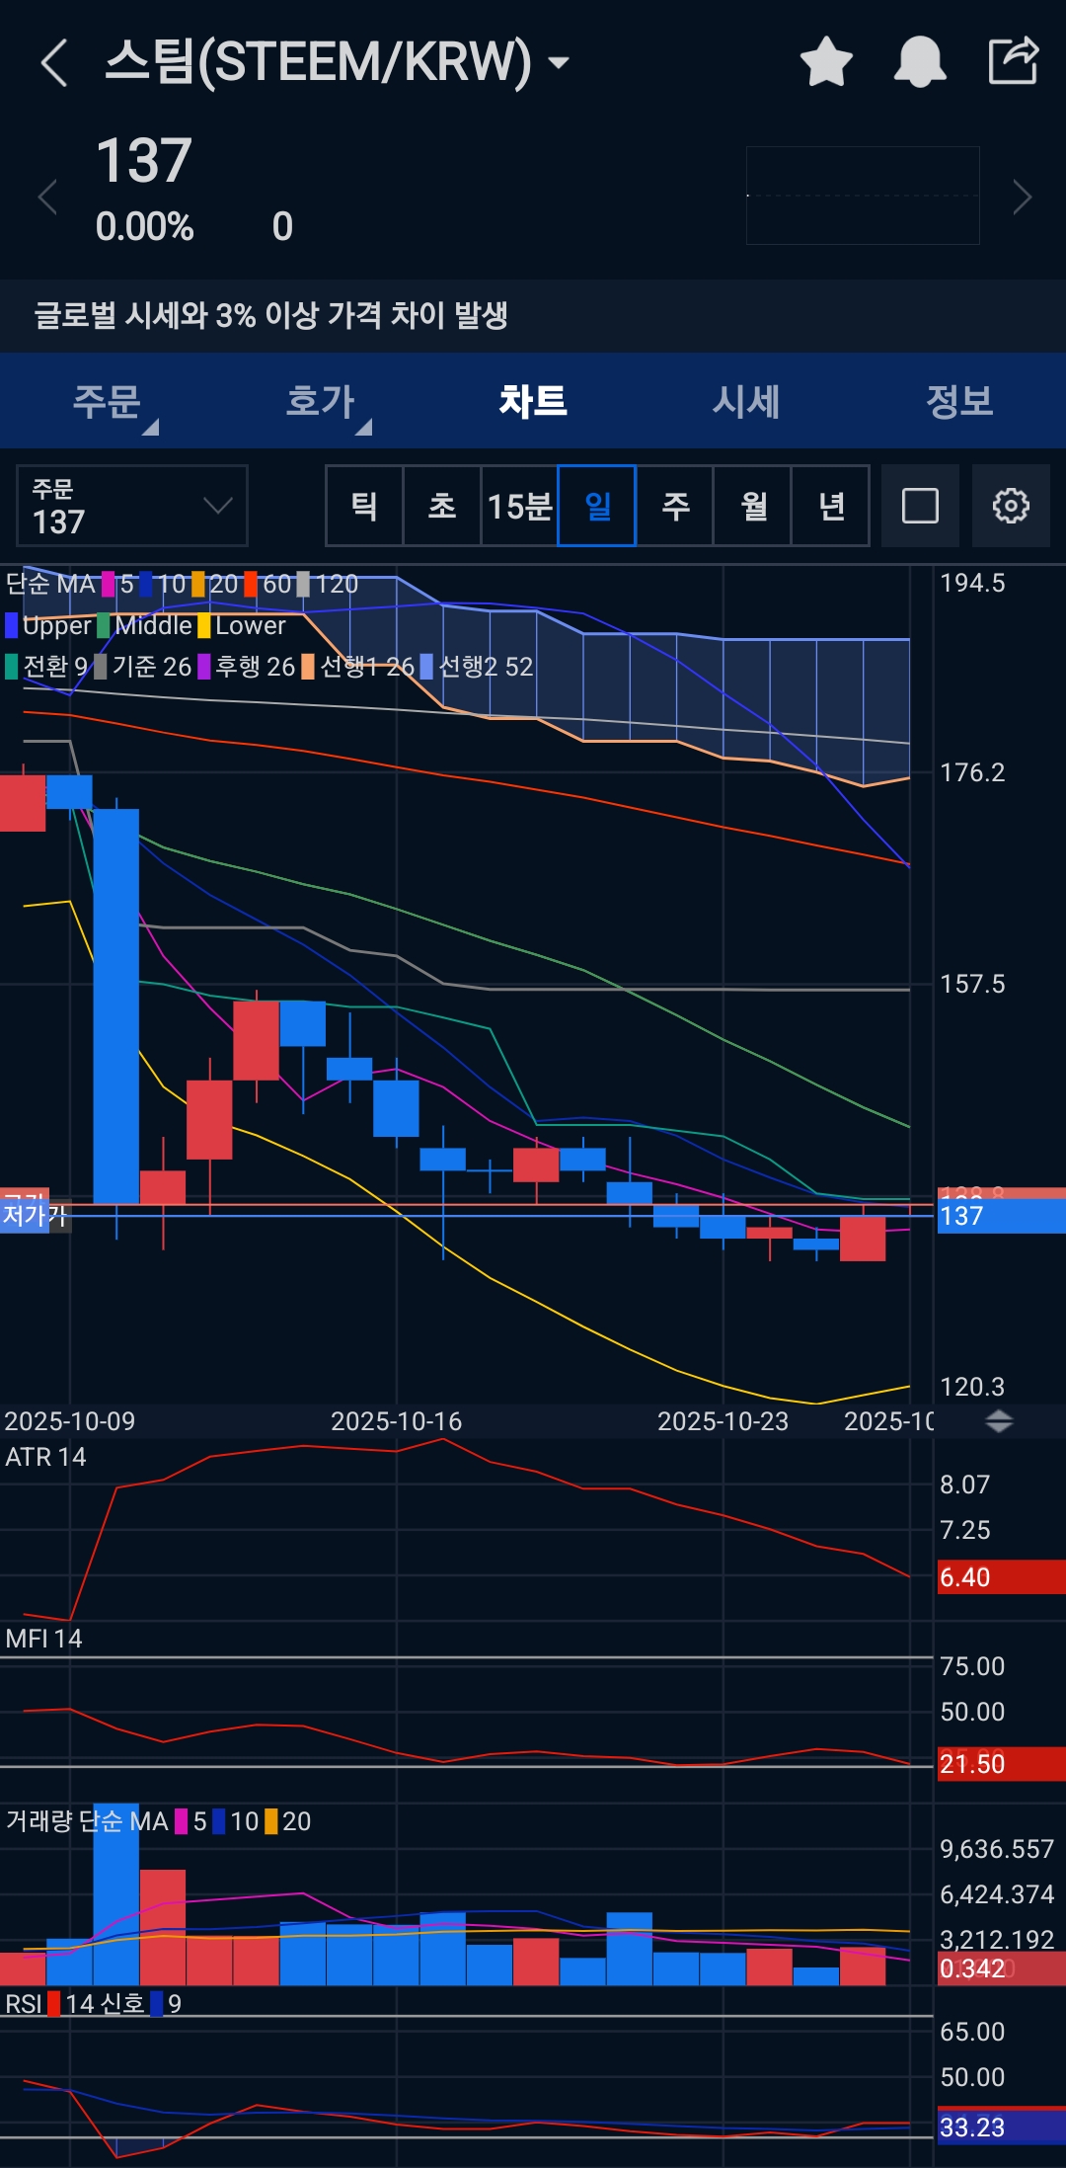The height and width of the screenshot is (2168, 1066).
Task: Tap the 거래량 단순 MA label
Action: (x=87, y=1821)
